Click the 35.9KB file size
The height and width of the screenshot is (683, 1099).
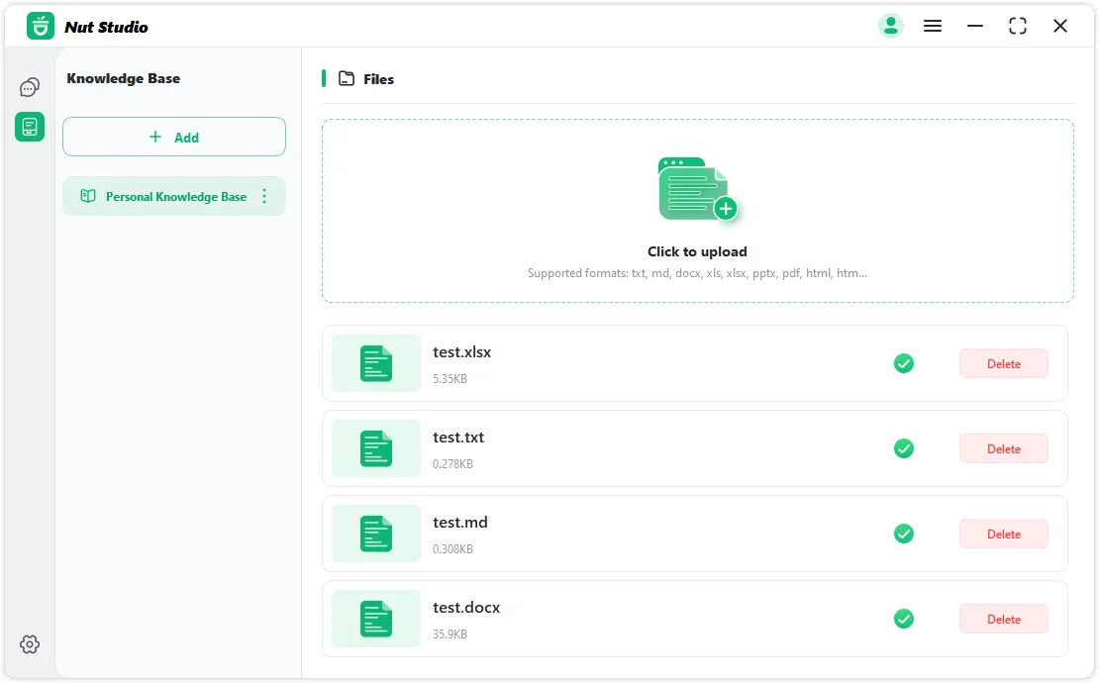tap(450, 634)
